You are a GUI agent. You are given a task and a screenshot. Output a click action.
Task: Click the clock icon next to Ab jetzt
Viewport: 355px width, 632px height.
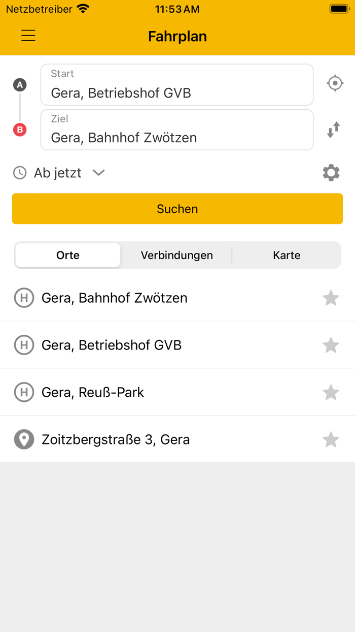19,173
